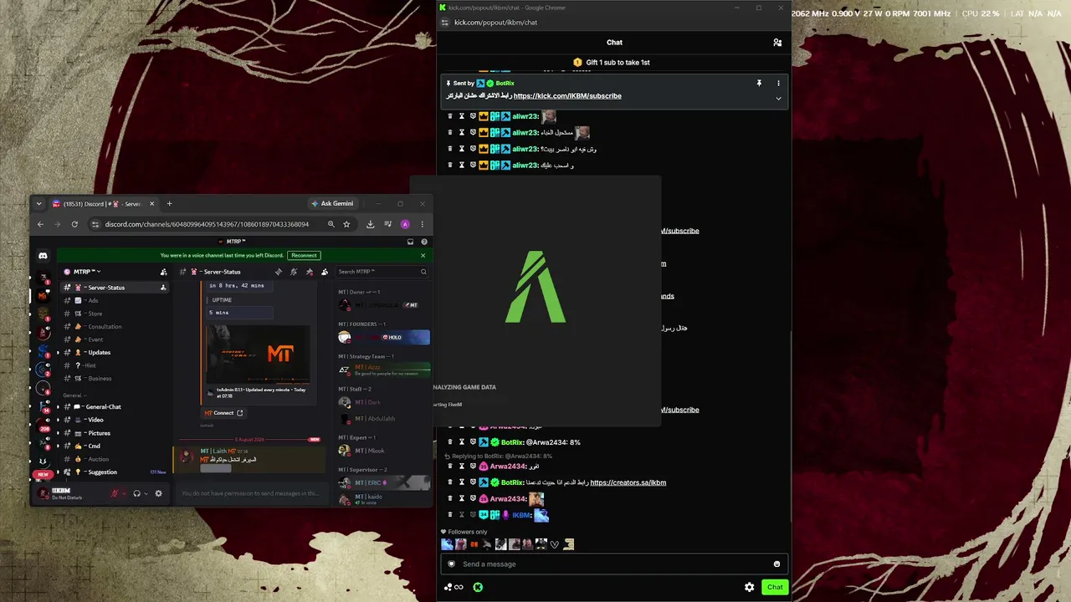This screenshot has height=602, width=1071.
Task: Open a new tab in the Discord Chrome window
Action: (169, 203)
